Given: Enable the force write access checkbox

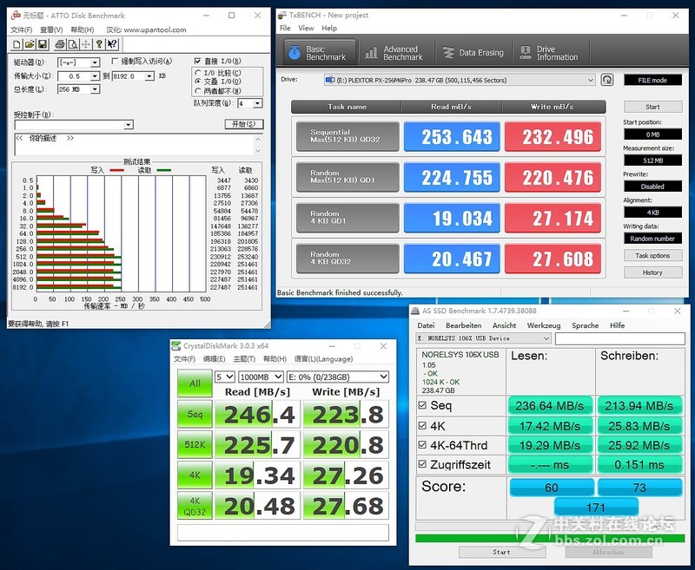Looking at the screenshot, I should [x=113, y=61].
